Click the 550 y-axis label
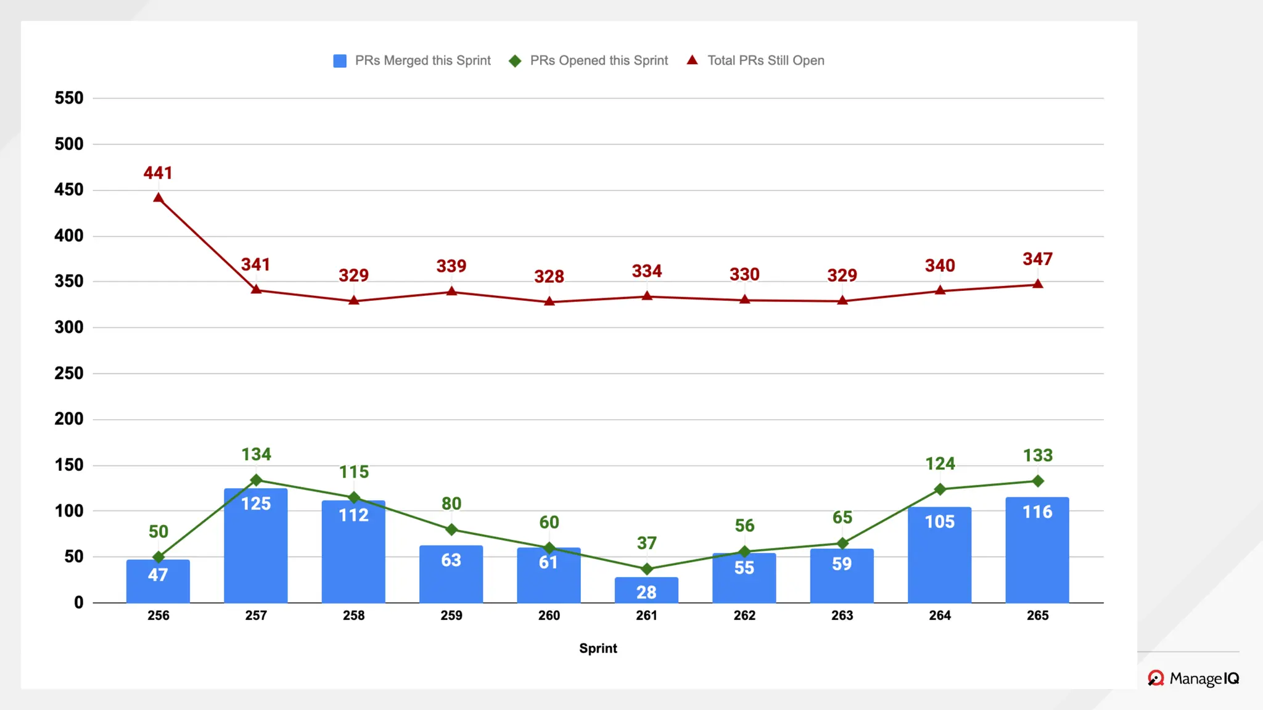1263x710 pixels. 69,98
